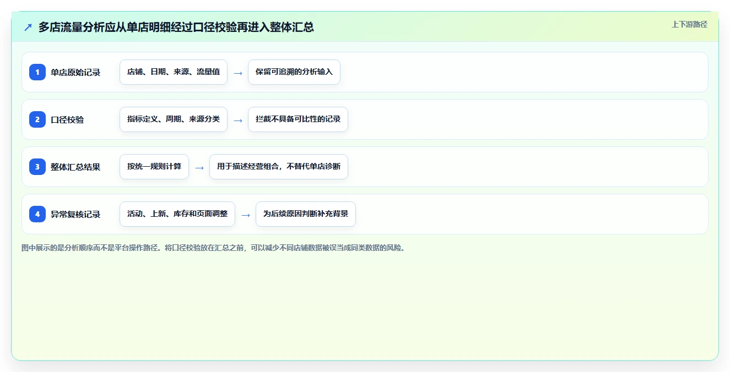
Task: Click the 上下游路径 label in the header
Action: pos(689,24)
